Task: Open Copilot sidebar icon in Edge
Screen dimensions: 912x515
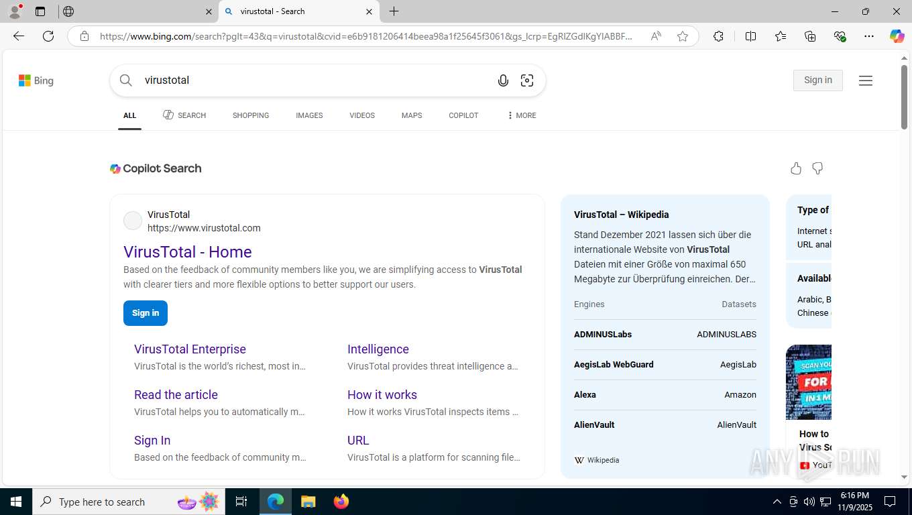Action: (x=897, y=36)
